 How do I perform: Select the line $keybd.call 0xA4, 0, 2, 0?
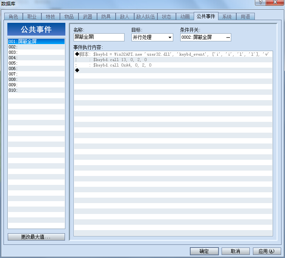(x=173, y=65)
